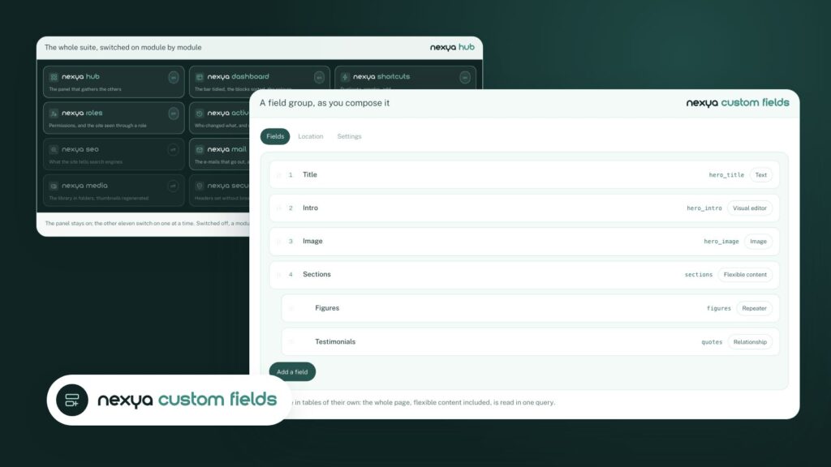Click the hero_title field key
The height and width of the screenshot is (467, 831).
726,175
